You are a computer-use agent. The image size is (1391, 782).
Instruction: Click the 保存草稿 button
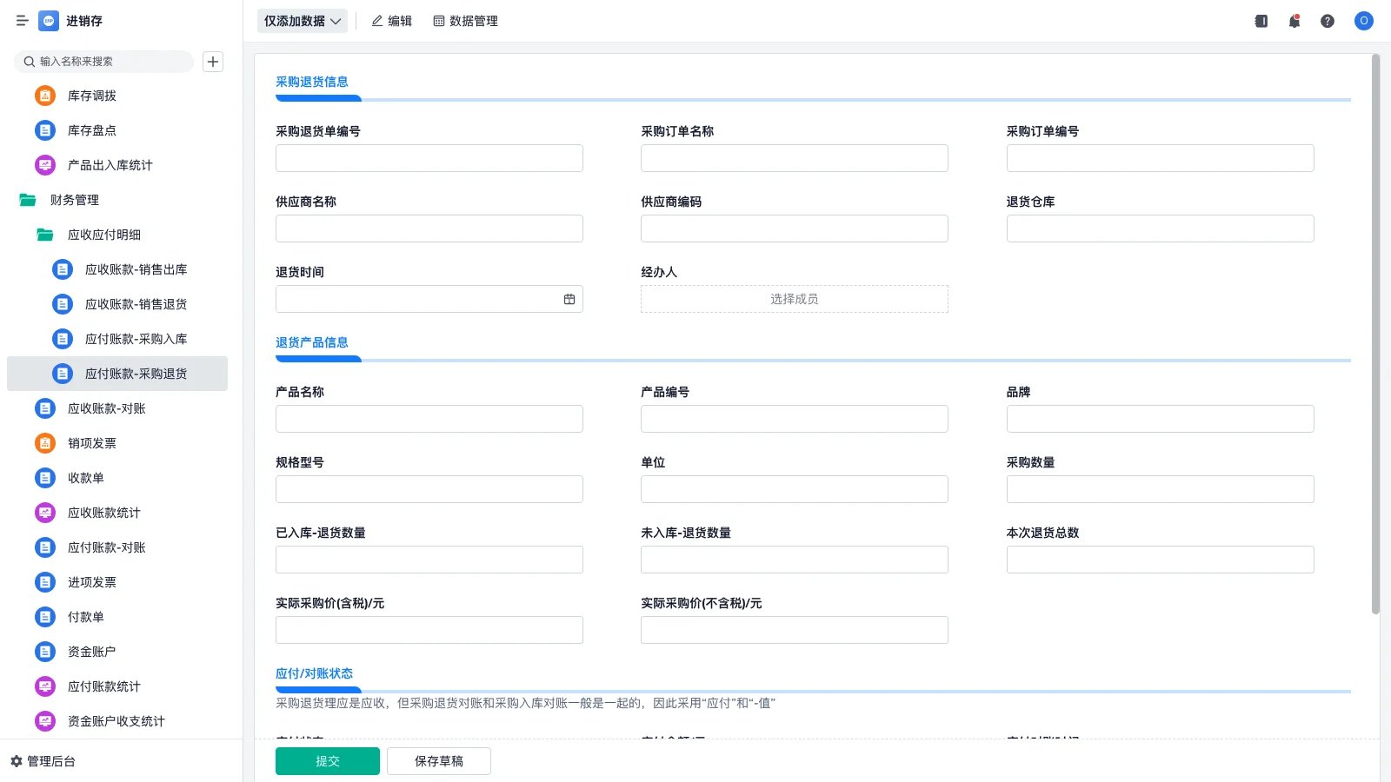(x=439, y=761)
